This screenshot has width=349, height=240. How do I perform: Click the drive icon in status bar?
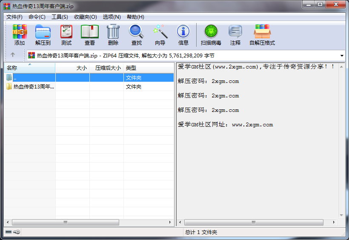point(9,232)
